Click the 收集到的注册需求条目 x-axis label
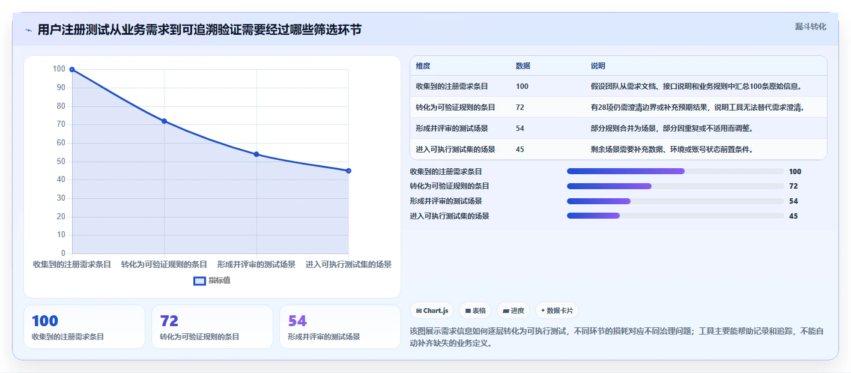The height and width of the screenshot is (373, 851). 72,264
